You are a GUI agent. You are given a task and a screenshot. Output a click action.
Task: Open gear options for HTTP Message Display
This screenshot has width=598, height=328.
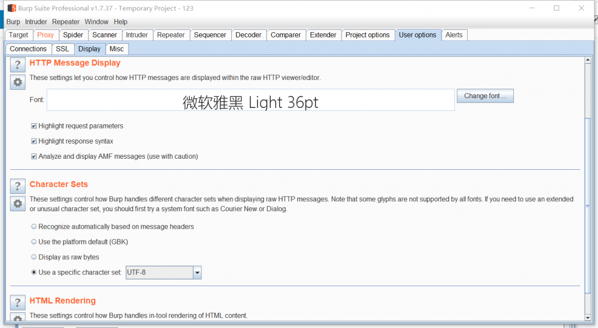tap(18, 82)
